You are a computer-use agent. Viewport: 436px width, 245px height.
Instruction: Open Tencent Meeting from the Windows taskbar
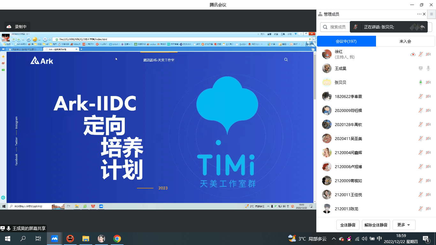(54, 239)
